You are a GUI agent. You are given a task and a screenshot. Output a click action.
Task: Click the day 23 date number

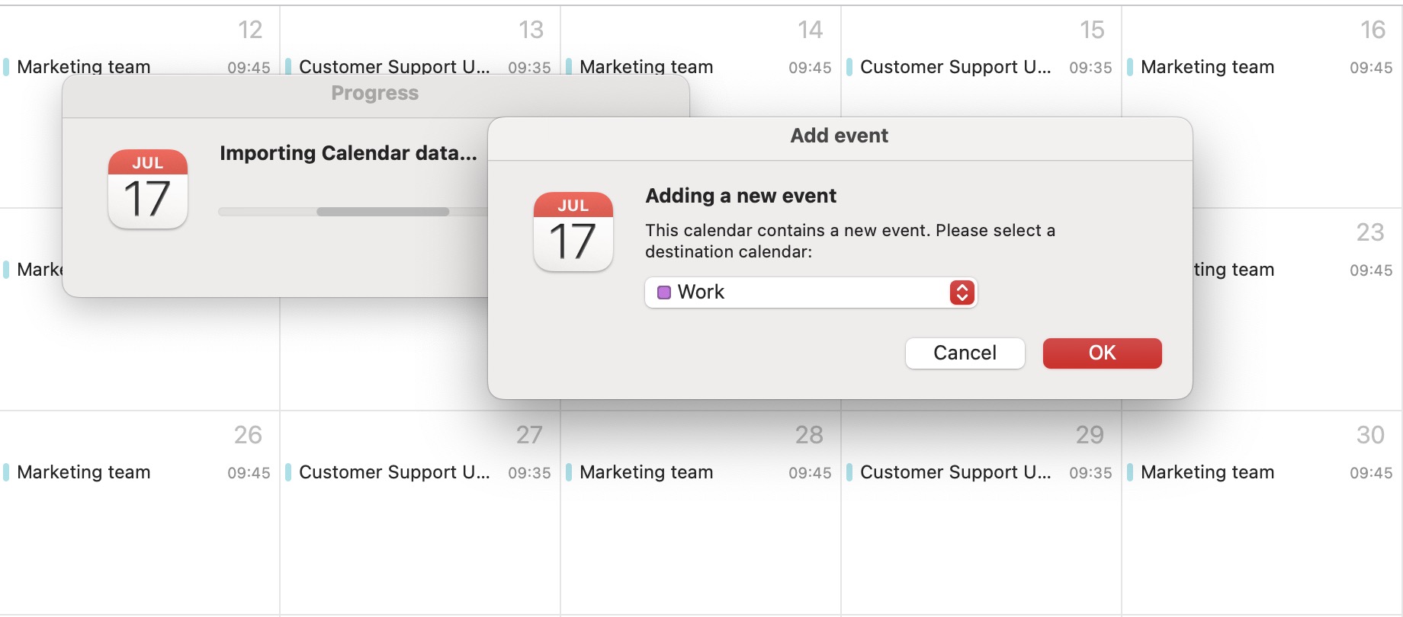click(x=1369, y=232)
